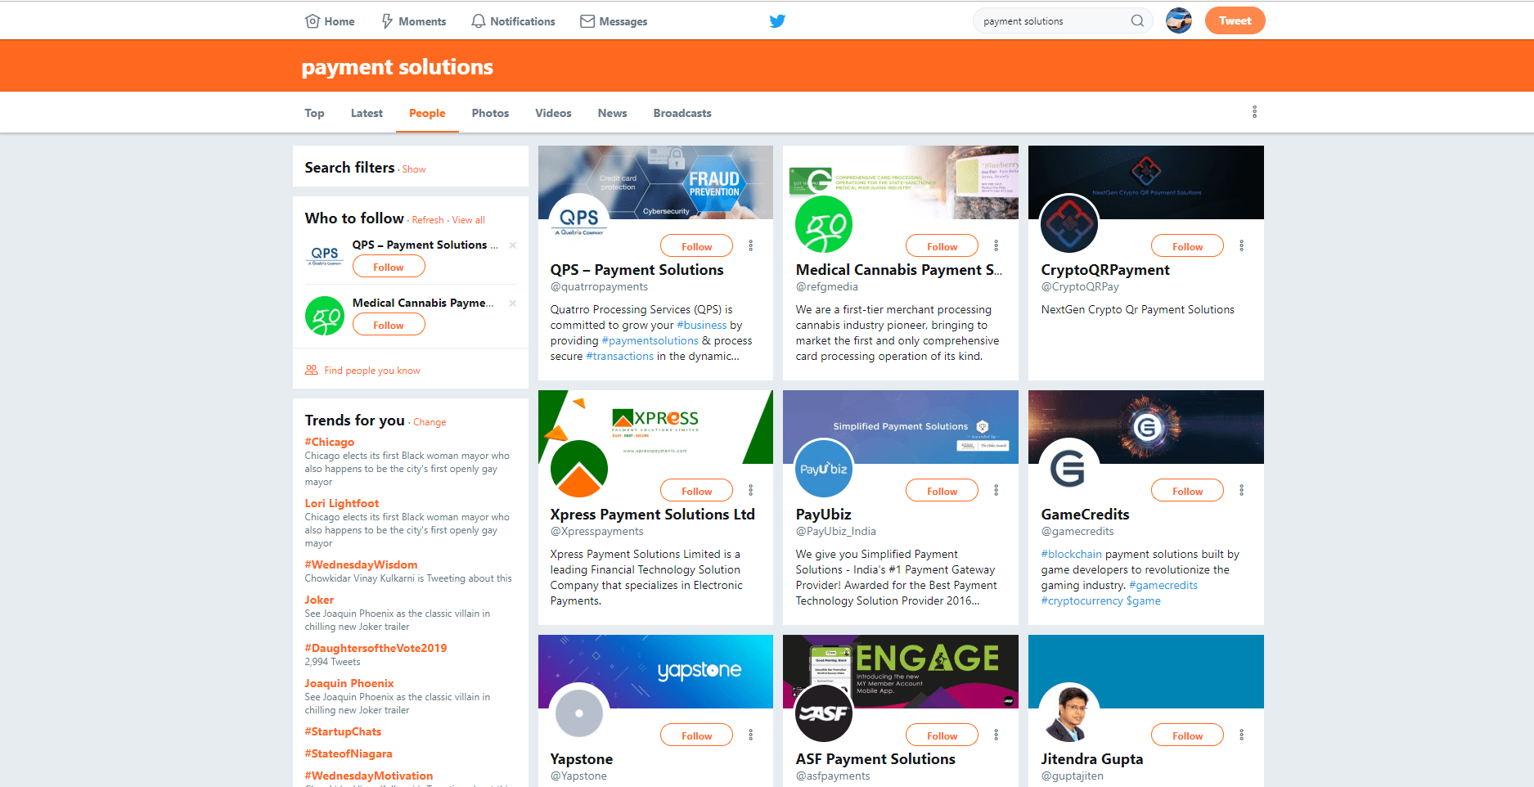The image size is (1534, 787).
Task: Open QPS profile avatar on card
Action: click(x=579, y=223)
